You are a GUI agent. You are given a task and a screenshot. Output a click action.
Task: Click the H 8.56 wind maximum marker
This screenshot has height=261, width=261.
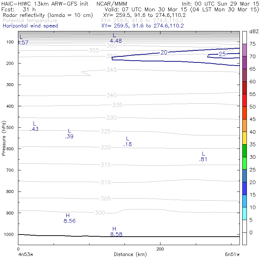click(69, 218)
